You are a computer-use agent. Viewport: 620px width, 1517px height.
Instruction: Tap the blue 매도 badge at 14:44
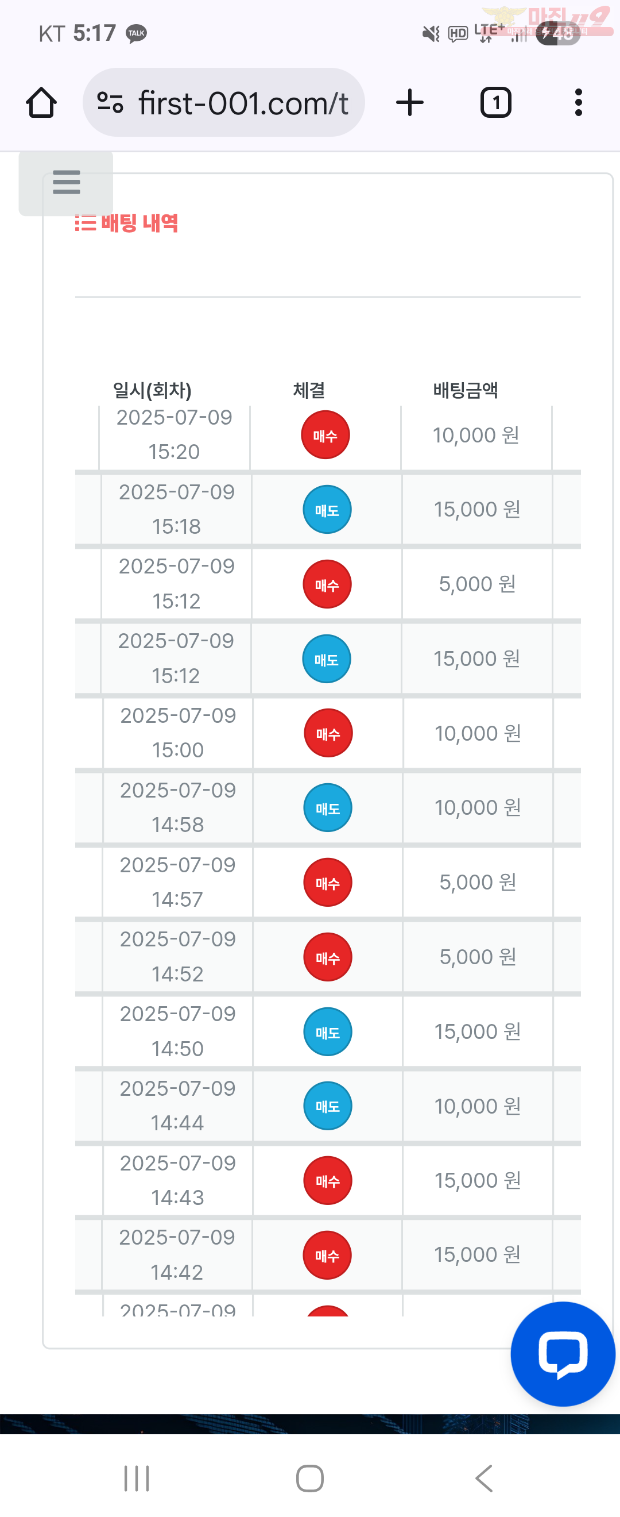coord(328,1106)
